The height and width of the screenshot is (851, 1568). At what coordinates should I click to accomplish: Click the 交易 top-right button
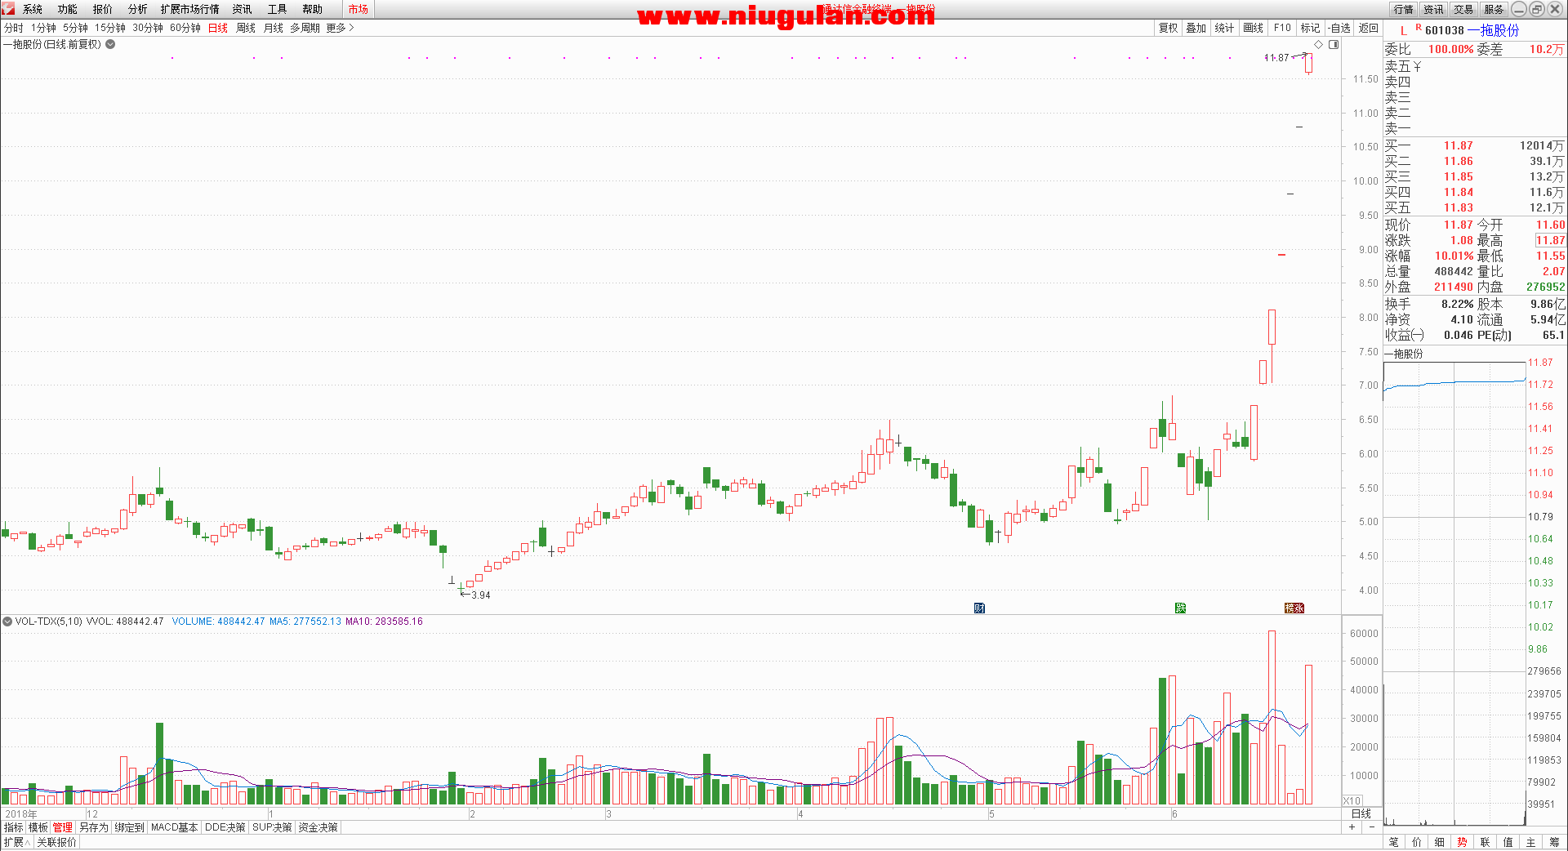click(x=1464, y=9)
